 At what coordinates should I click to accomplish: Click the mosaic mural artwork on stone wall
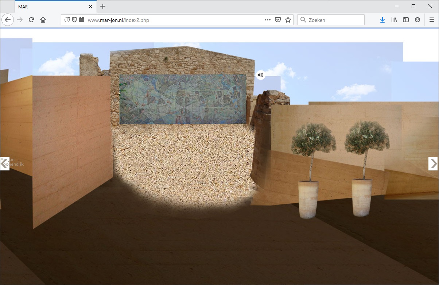[x=183, y=99]
